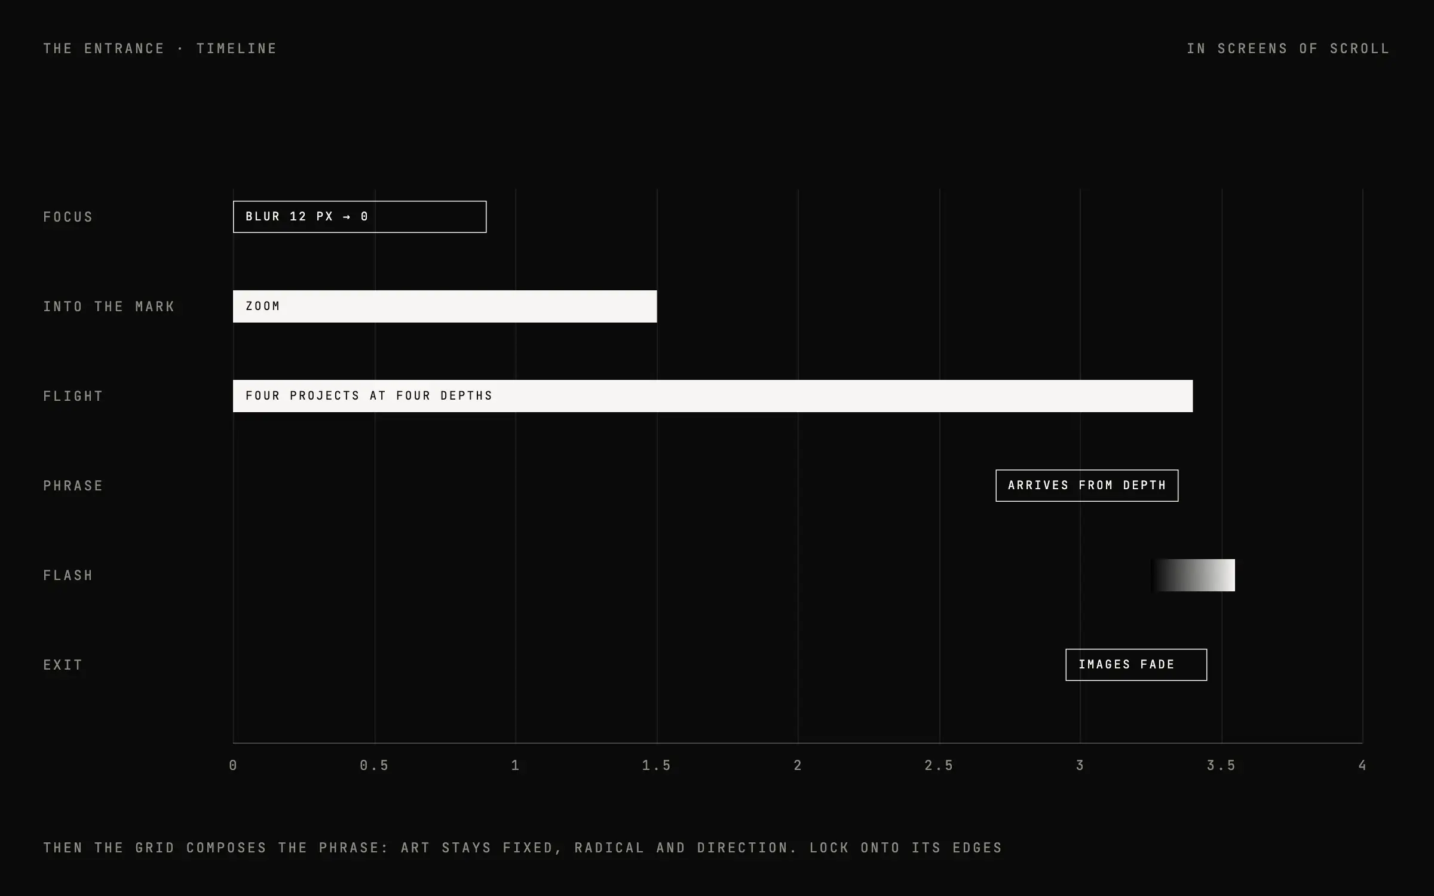This screenshot has width=1434, height=896.
Task: Click the FLASH row label
Action: pos(68,575)
